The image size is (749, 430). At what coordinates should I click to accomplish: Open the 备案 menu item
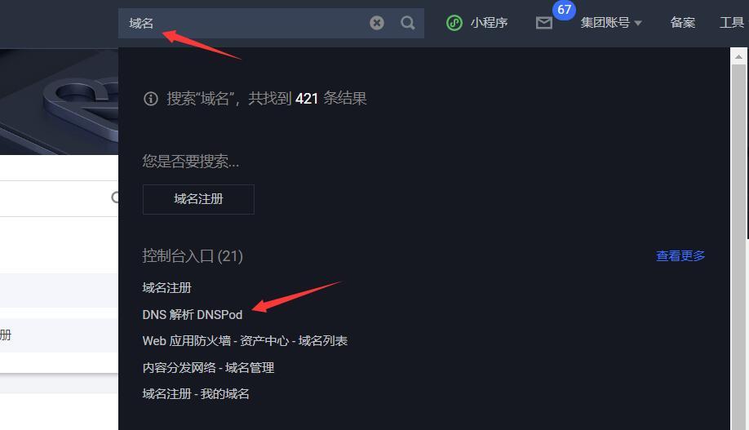pos(683,23)
